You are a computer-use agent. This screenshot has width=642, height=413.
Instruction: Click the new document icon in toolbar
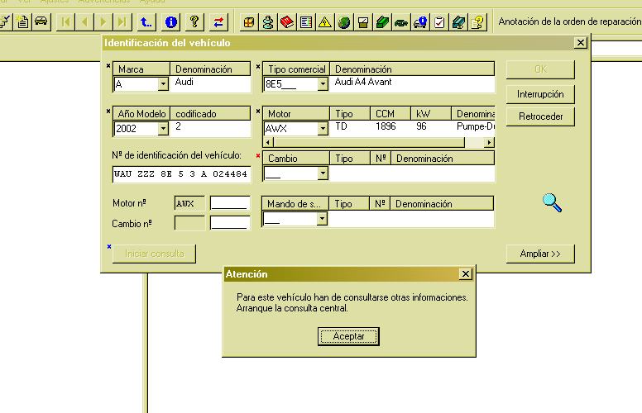[x=23, y=21]
